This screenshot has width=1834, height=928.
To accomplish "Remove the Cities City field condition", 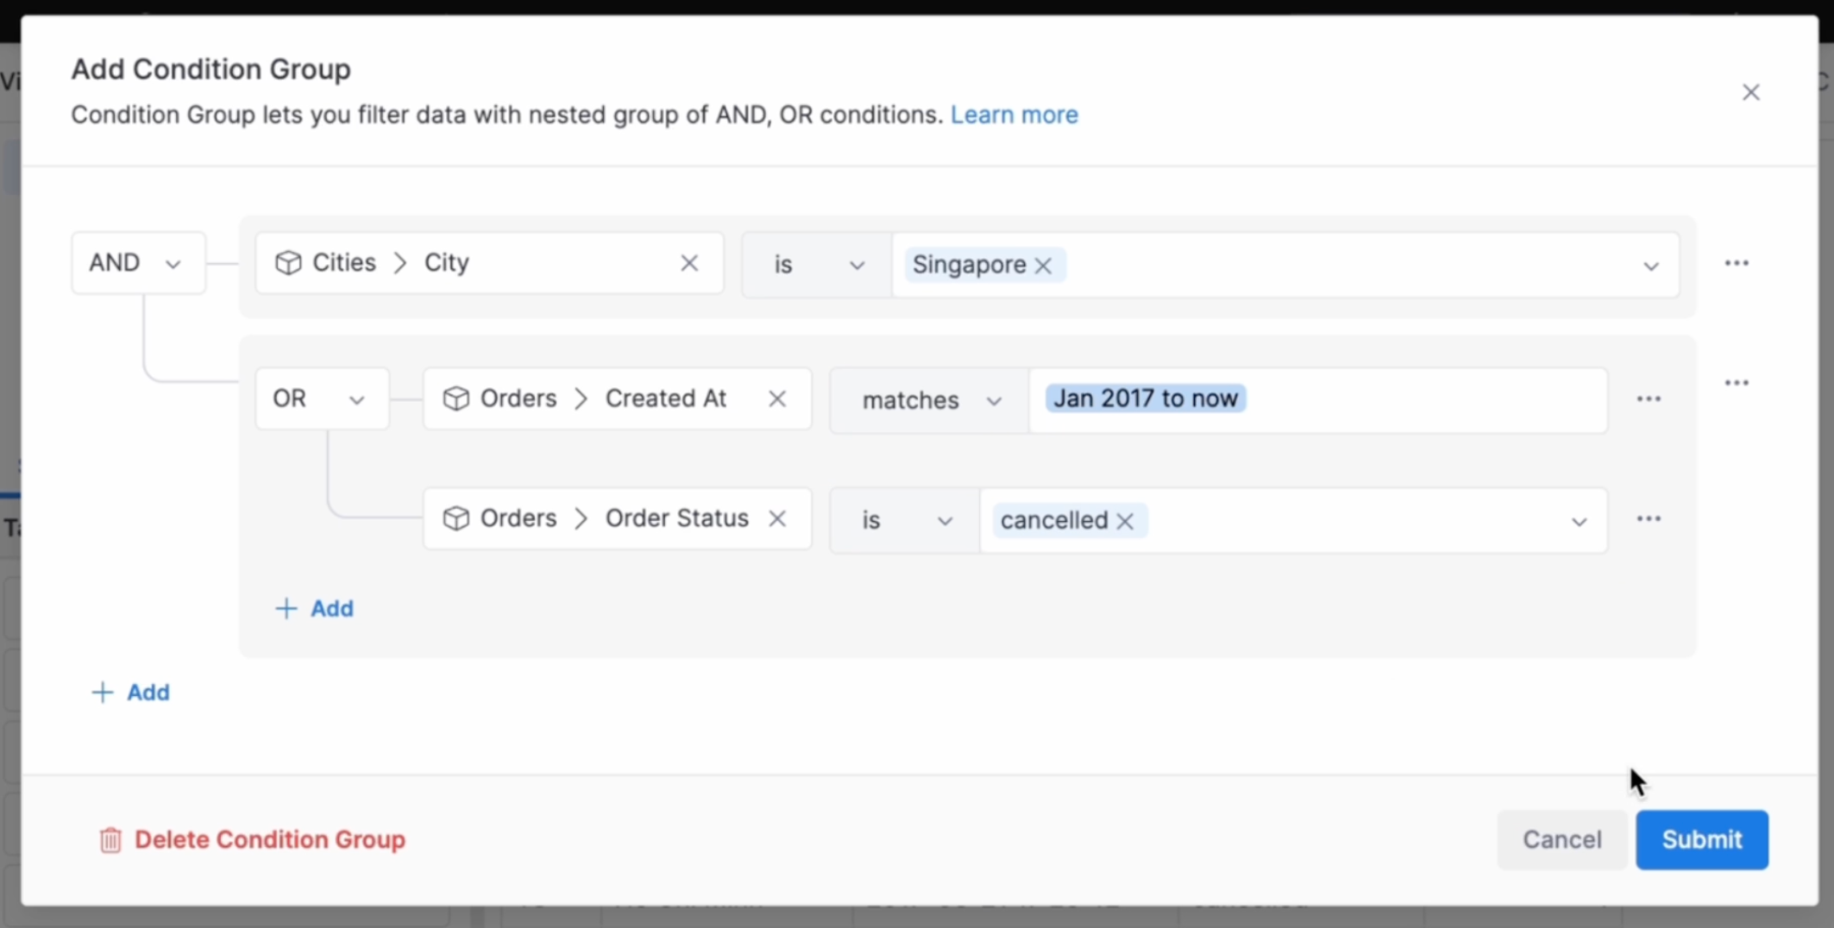I will click(688, 262).
